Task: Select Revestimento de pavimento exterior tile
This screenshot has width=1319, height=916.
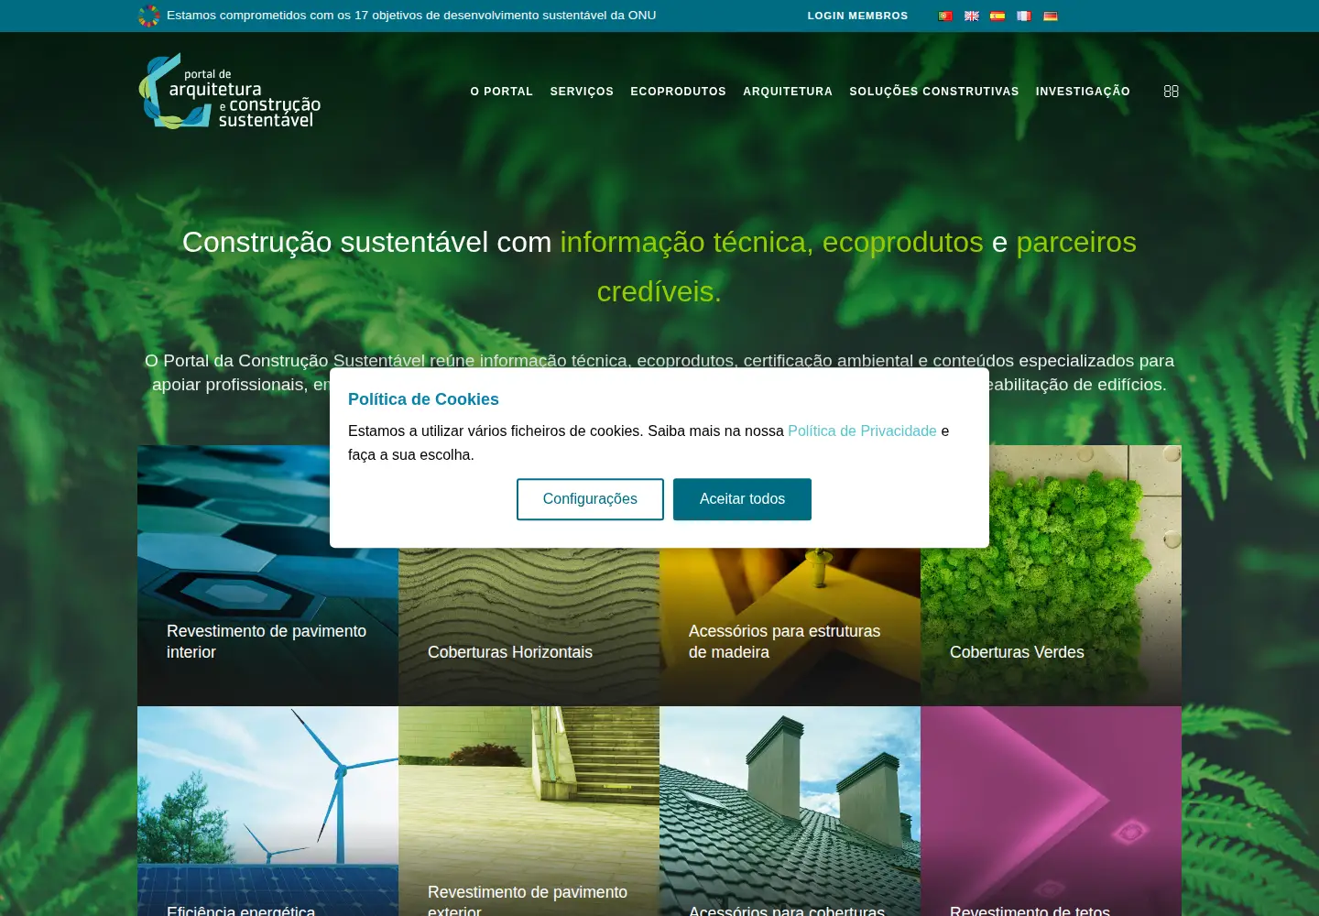Action: point(529,811)
